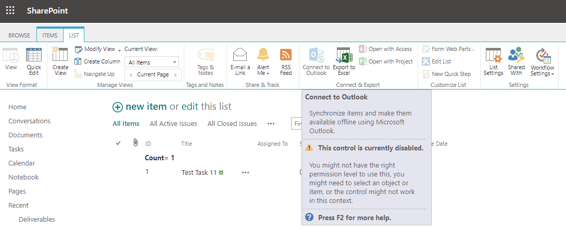Click Edit List in ribbon
This screenshot has width=566, height=230.
click(x=437, y=61)
